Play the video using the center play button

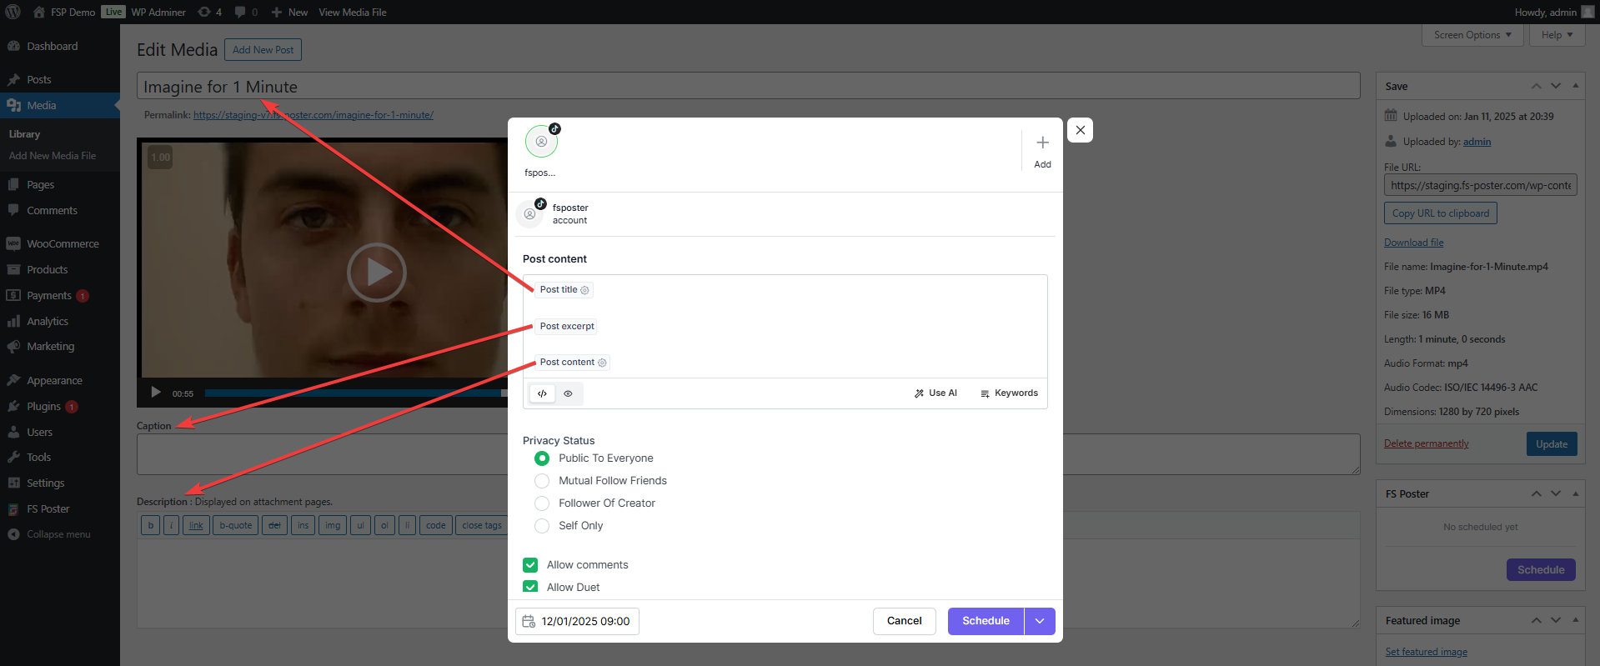coord(377,272)
